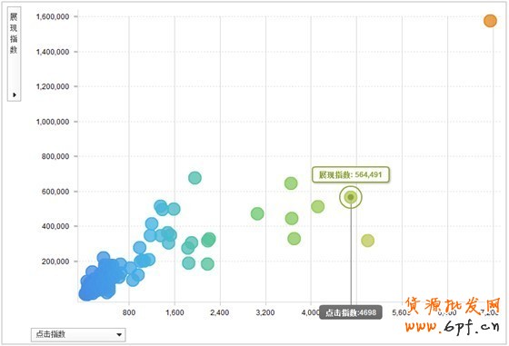Click the 展现指数: 564,491 tooltip
This screenshot has width=509, height=346.
pos(350,174)
